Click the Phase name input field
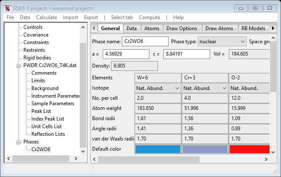281x177 pixels. point(145,41)
